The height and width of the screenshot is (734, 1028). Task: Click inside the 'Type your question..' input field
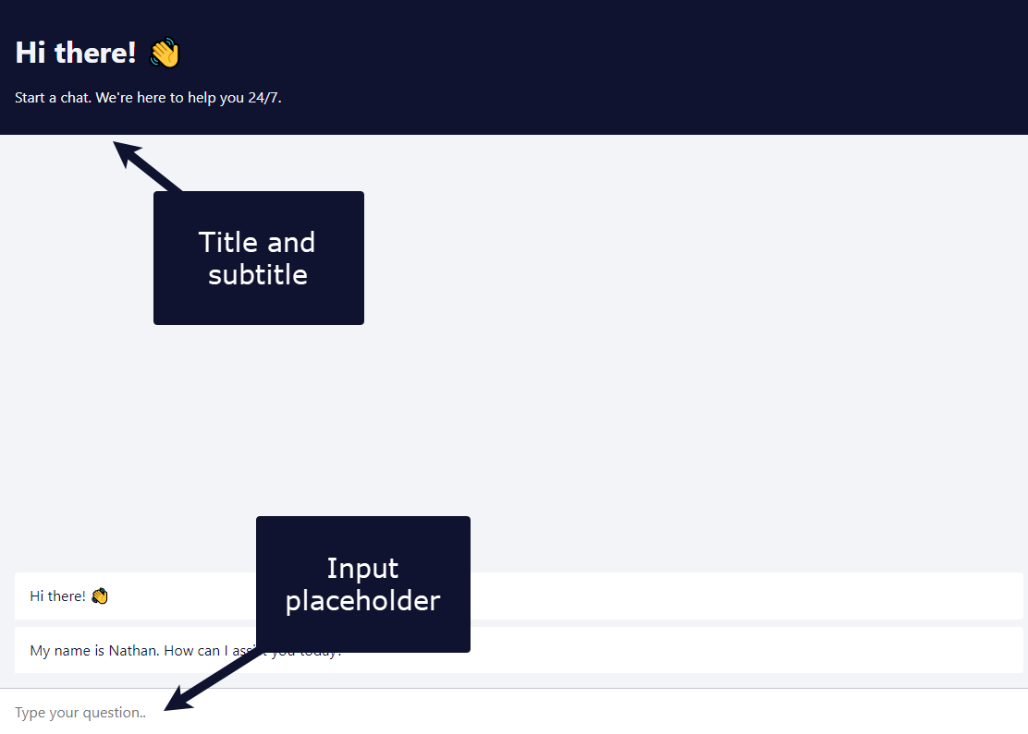[x=462, y=712]
